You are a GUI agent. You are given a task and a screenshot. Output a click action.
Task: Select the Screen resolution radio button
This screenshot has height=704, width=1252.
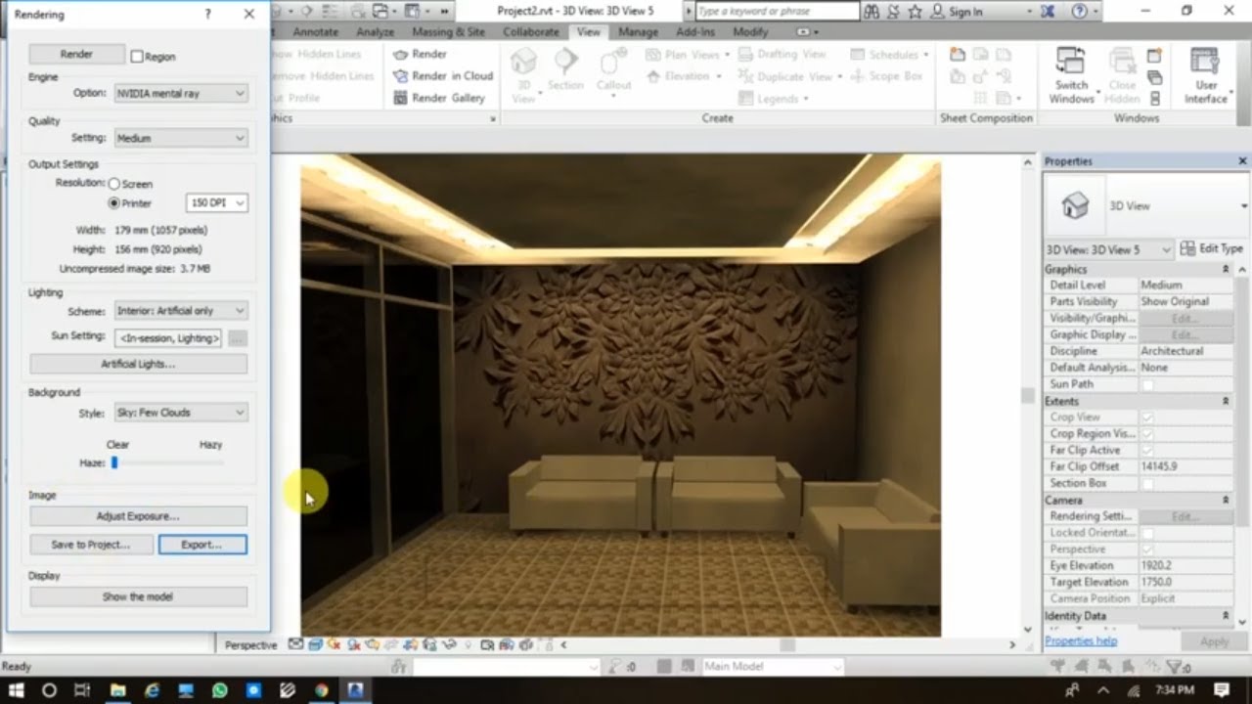pos(113,184)
